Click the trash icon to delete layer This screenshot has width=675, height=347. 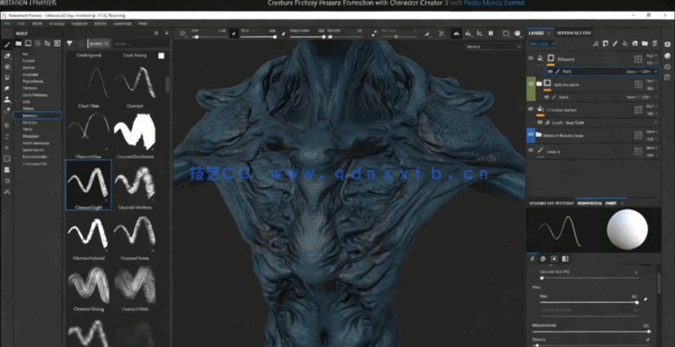coord(654,43)
